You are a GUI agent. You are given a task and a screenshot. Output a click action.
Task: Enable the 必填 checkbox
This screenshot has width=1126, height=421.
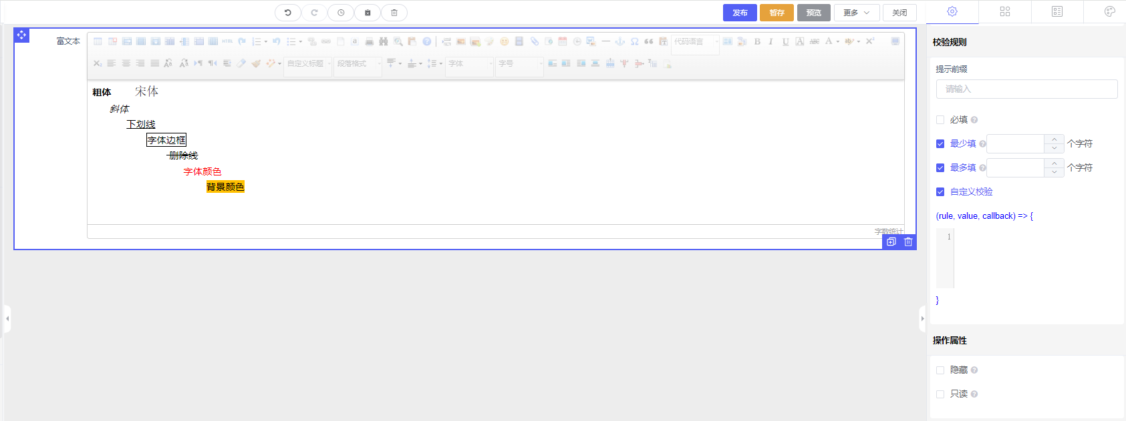pyautogui.click(x=940, y=120)
